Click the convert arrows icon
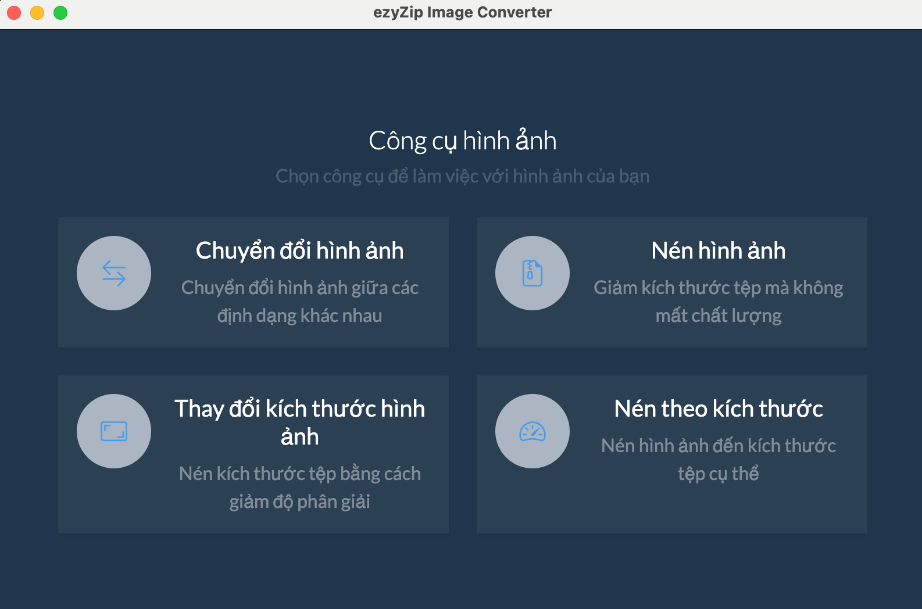Image resolution: width=922 pixels, height=609 pixels. coord(114,273)
